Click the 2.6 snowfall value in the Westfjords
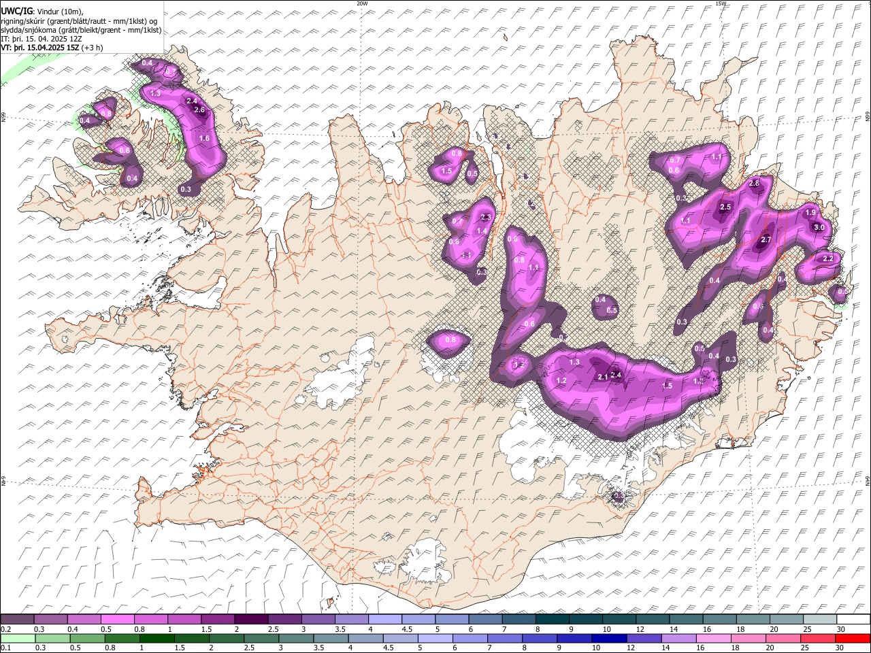 click(x=200, y=110)
